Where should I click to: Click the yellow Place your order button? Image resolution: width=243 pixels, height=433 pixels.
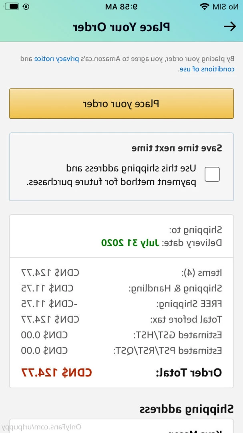coord(121,103)
